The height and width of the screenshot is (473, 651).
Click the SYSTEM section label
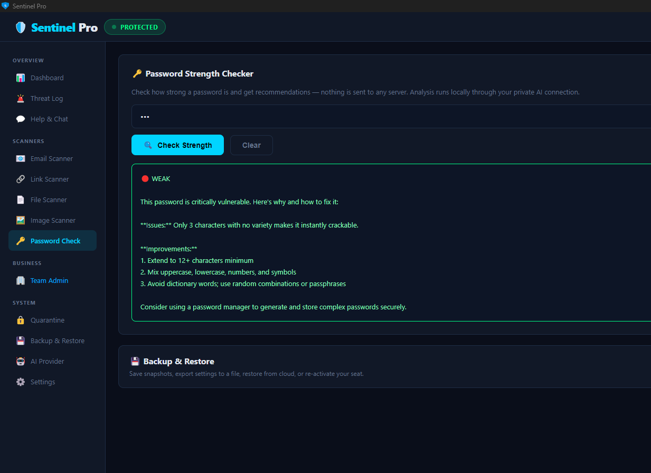tap(24, 303)
